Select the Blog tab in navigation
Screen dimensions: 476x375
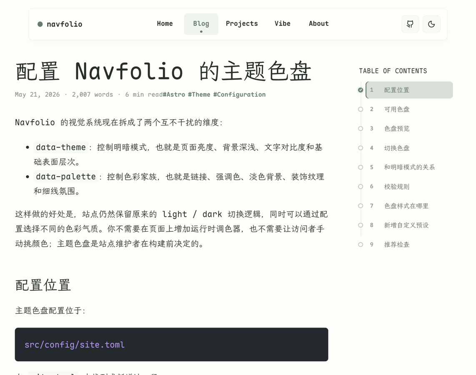coord(201,24)
